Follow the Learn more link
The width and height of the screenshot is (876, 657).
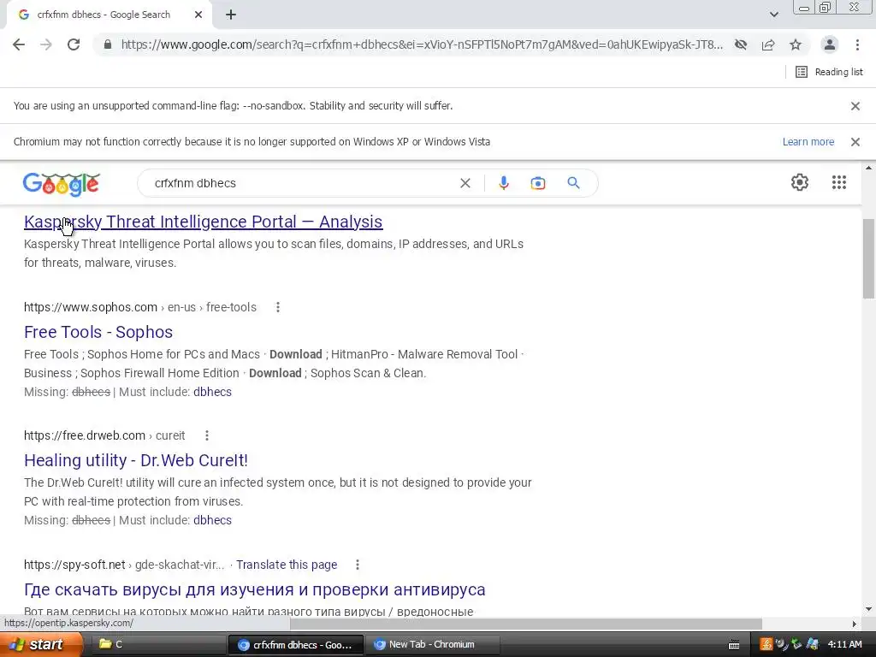point(808,142)
